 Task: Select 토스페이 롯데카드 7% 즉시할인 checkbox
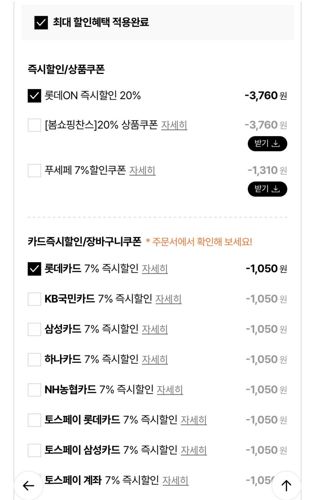tap(34, 420)
